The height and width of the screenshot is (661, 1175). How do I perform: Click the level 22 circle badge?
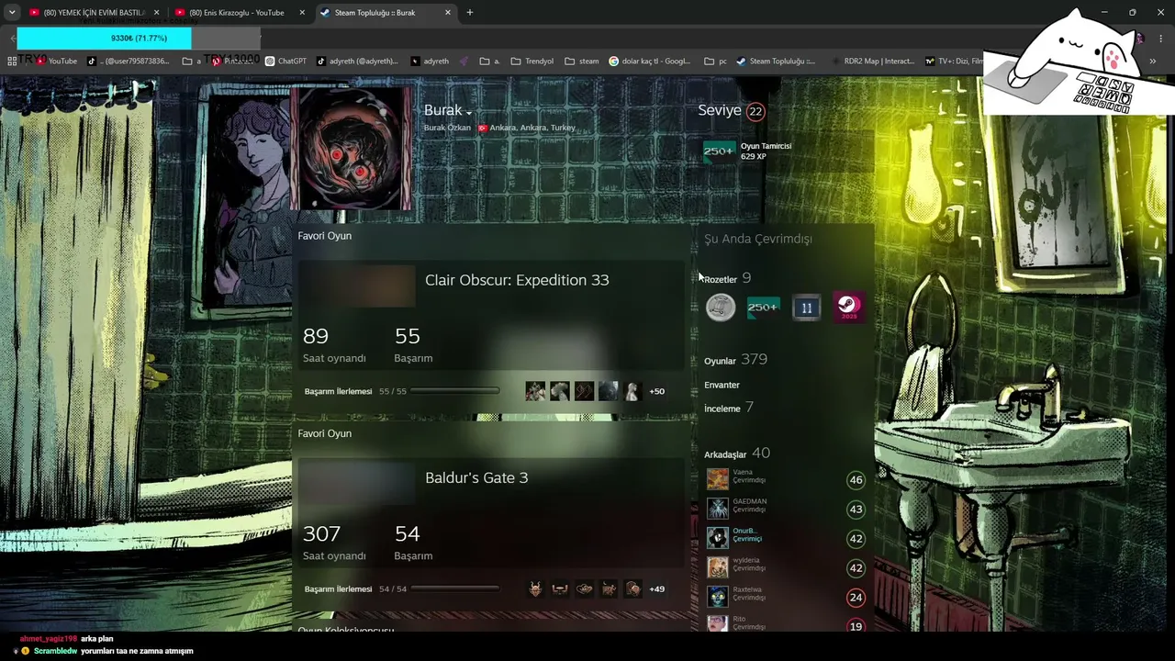[x=755, y=111]
